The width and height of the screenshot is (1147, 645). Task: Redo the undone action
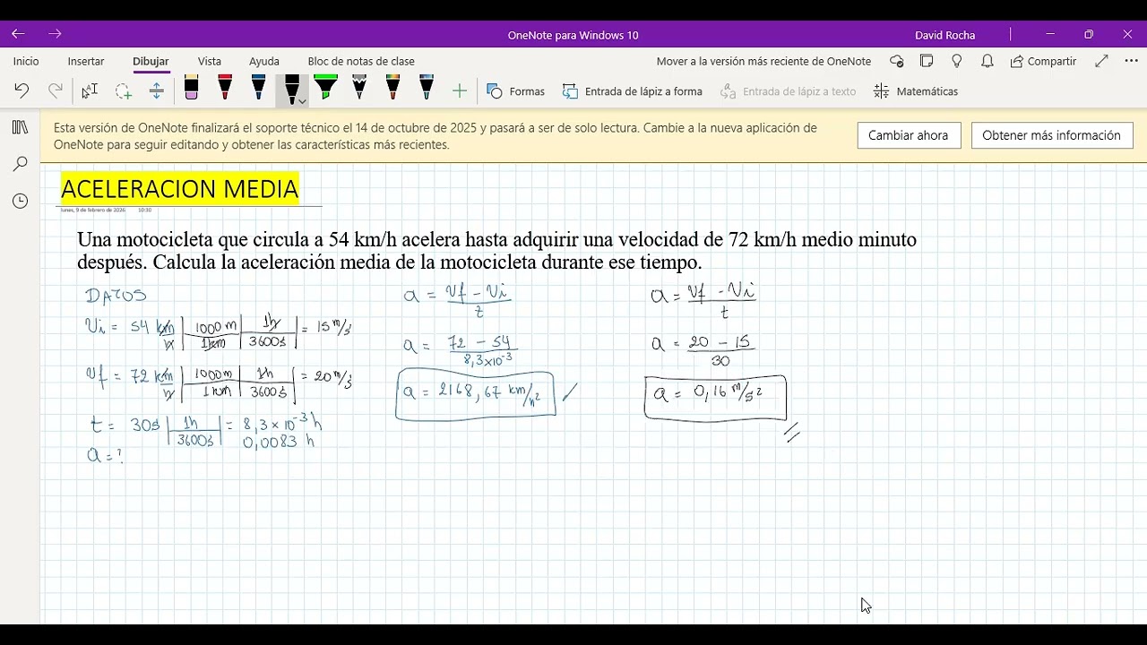pos(56,90)
